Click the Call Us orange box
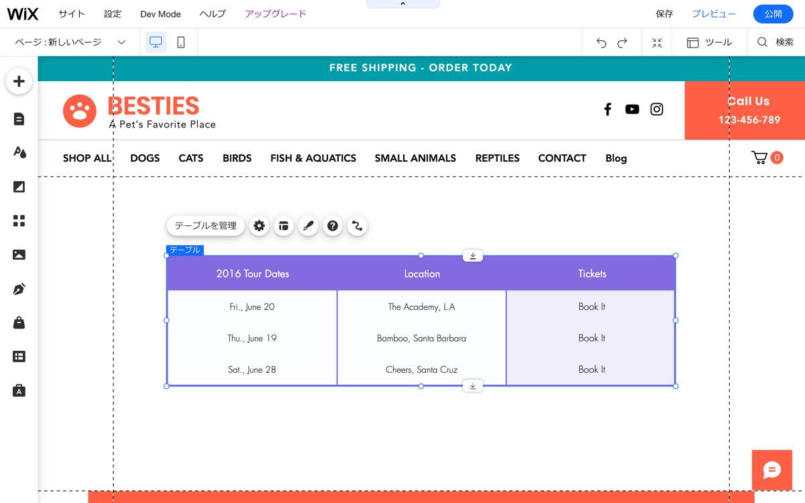The image size is (805, 503). click(745, 111)
